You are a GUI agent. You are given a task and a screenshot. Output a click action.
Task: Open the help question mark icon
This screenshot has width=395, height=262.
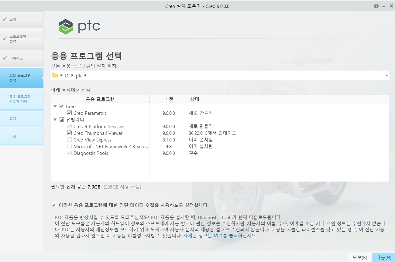coord(376,6)
